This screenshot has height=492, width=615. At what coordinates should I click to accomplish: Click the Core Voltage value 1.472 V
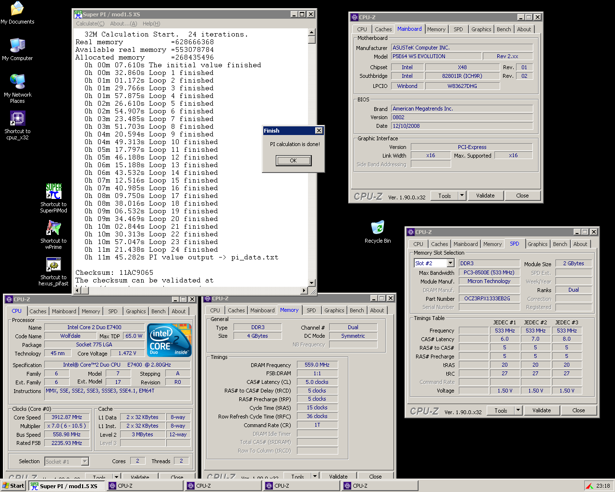(x=127, y=353)
